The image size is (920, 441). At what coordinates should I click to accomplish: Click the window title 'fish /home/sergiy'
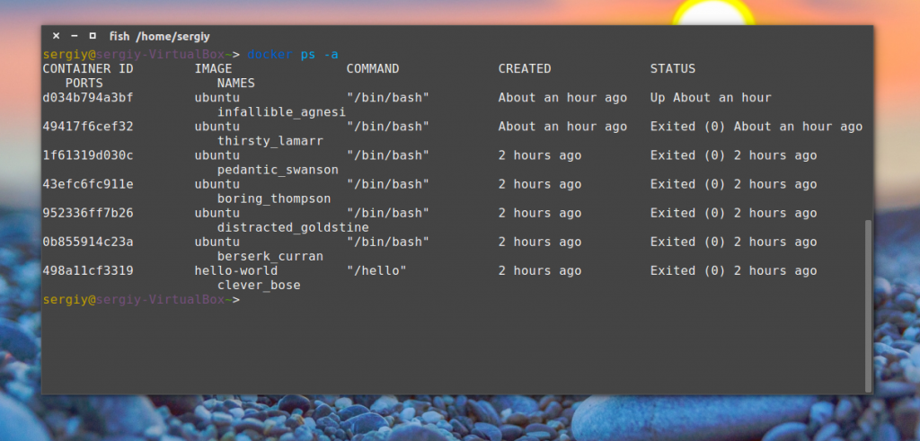159,36
